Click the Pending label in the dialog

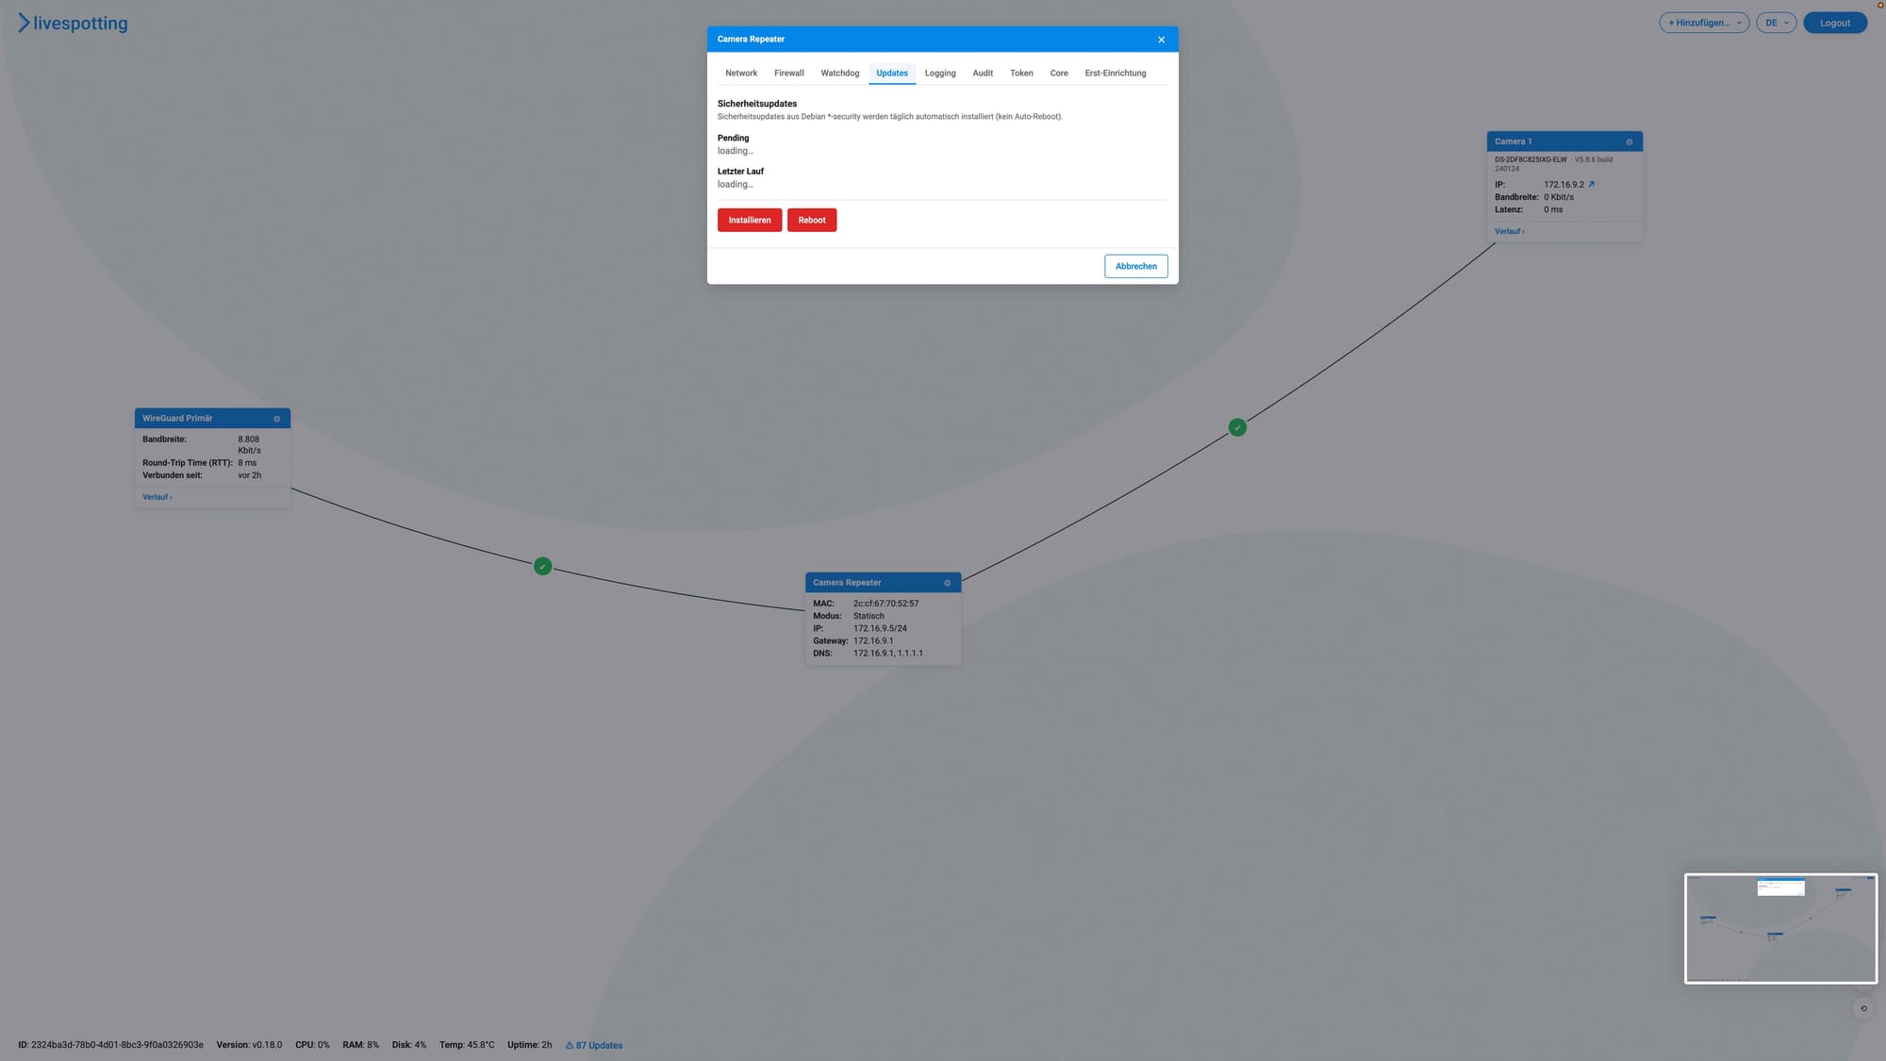click(733, 138)
